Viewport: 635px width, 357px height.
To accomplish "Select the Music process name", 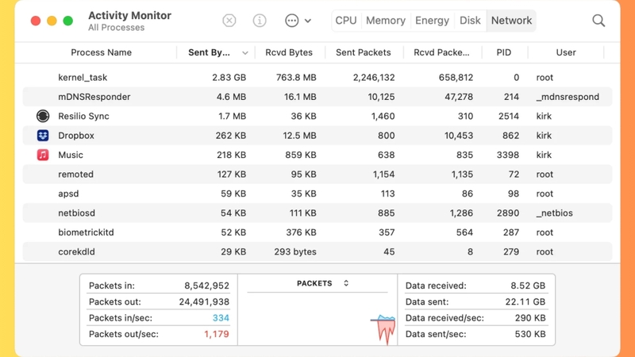I will [x=71, y=155].
